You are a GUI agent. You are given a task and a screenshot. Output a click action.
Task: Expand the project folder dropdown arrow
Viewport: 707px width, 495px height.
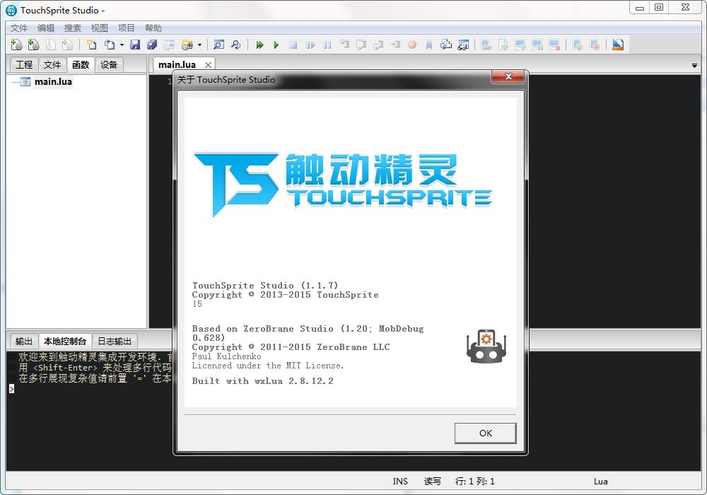pyautogui.click(x=200, y=45)
